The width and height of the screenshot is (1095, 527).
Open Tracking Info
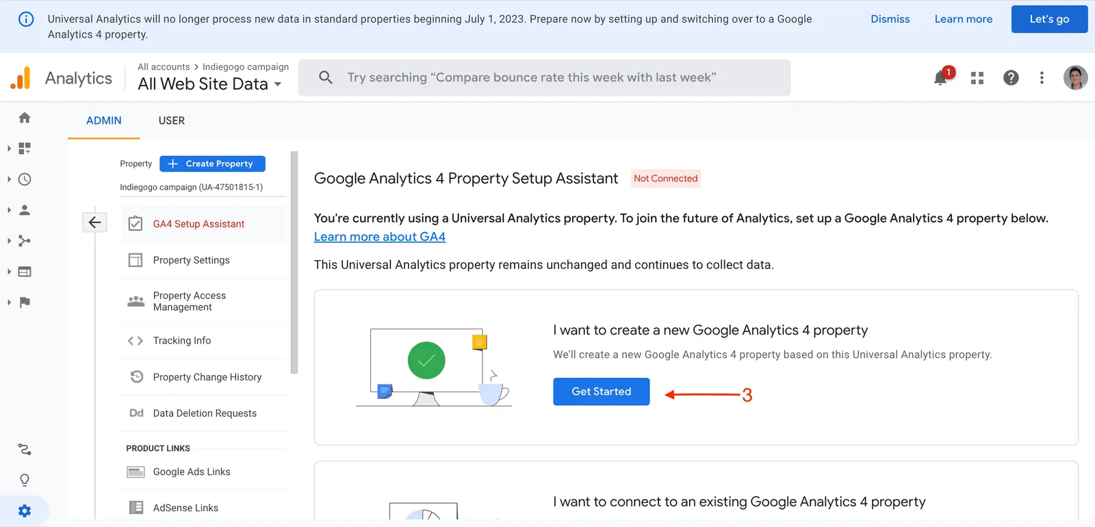tap(203, 341)
